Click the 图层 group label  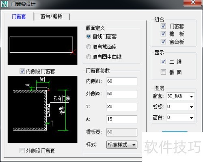point(159,88)
